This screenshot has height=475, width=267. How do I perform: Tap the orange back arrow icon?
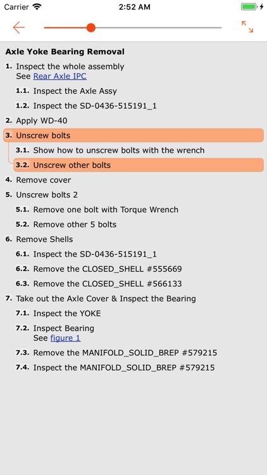19,28
